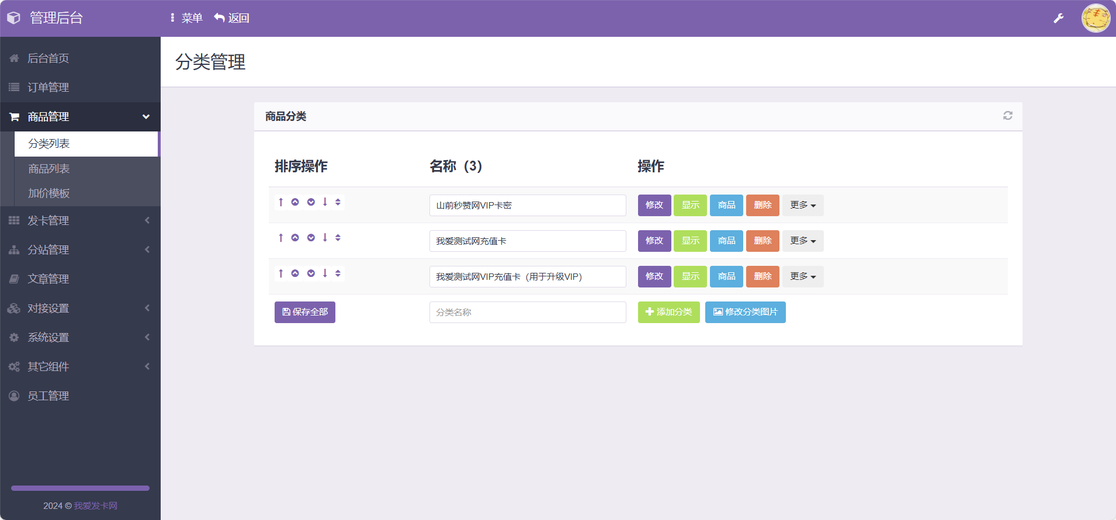Toggle the 菜单 sidebar button

click(186, 18)
